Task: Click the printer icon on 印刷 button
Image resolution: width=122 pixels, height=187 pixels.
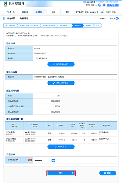Action: pos(105,173)
